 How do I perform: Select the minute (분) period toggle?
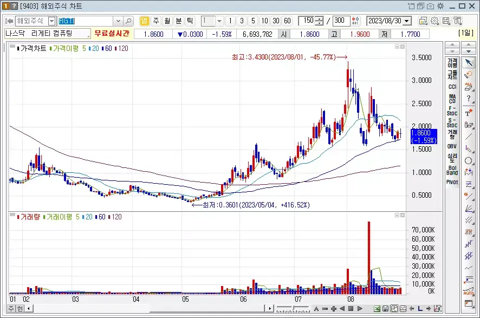[x=178, y=21]
